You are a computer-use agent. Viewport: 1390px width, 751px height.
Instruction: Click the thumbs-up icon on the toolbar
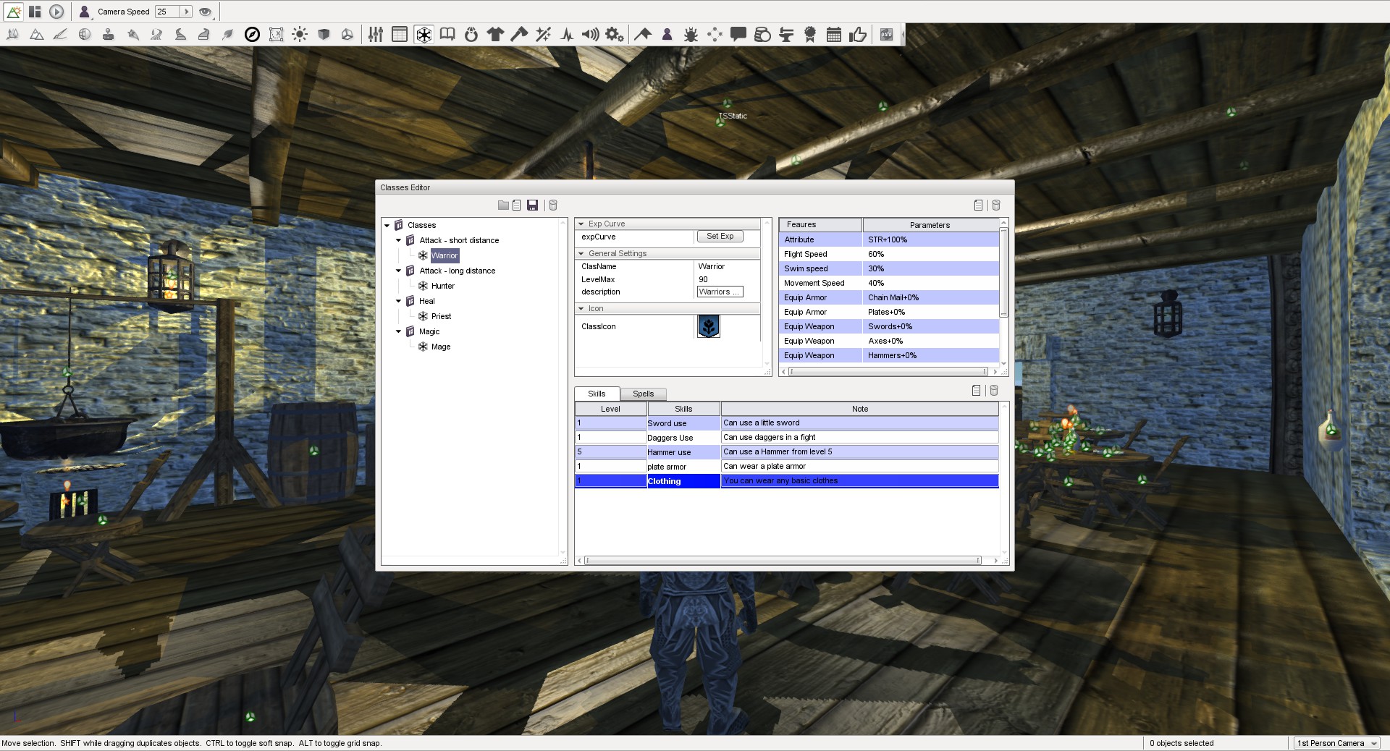pos(857,34)
